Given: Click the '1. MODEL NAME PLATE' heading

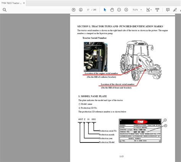Looking at the screenshot, I should pos(92,96).
